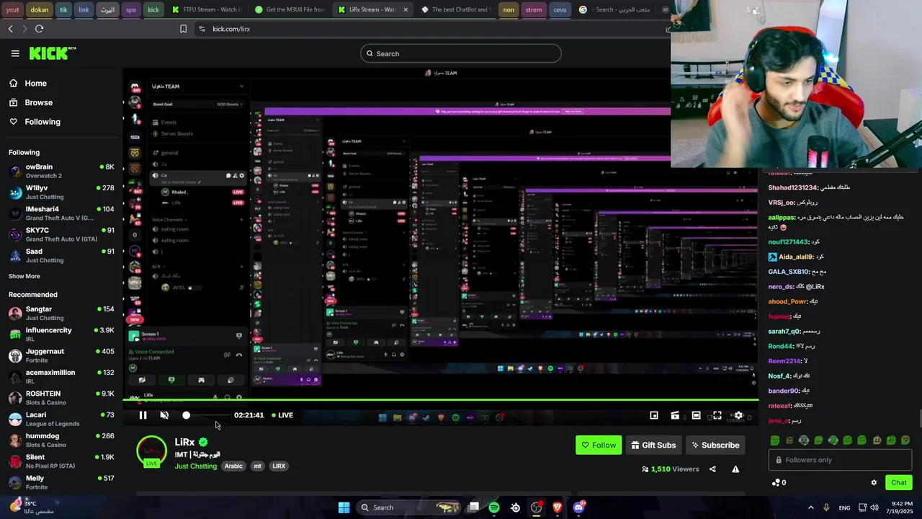Switch to The best ChatBot tab
The width and height of the screenshot is (922, 519).
456,10
